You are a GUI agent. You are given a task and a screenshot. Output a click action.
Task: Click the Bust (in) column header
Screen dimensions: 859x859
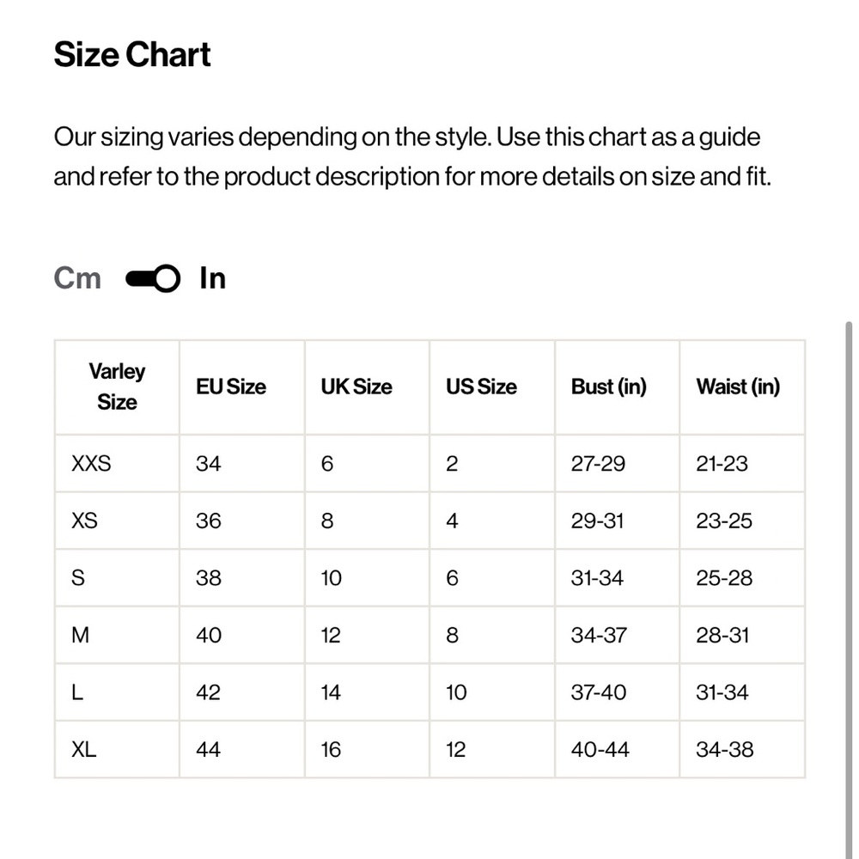pyautogui.click(x=608, y=387)
